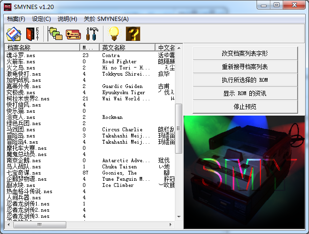Viewport: 309px width, 234px height.
Task: Select the file 魂斗罗.nes
Action: tap(21, 55)
